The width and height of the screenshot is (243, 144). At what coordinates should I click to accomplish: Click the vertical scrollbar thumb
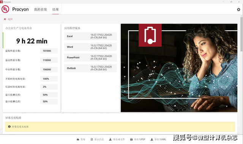coord(241,34)
